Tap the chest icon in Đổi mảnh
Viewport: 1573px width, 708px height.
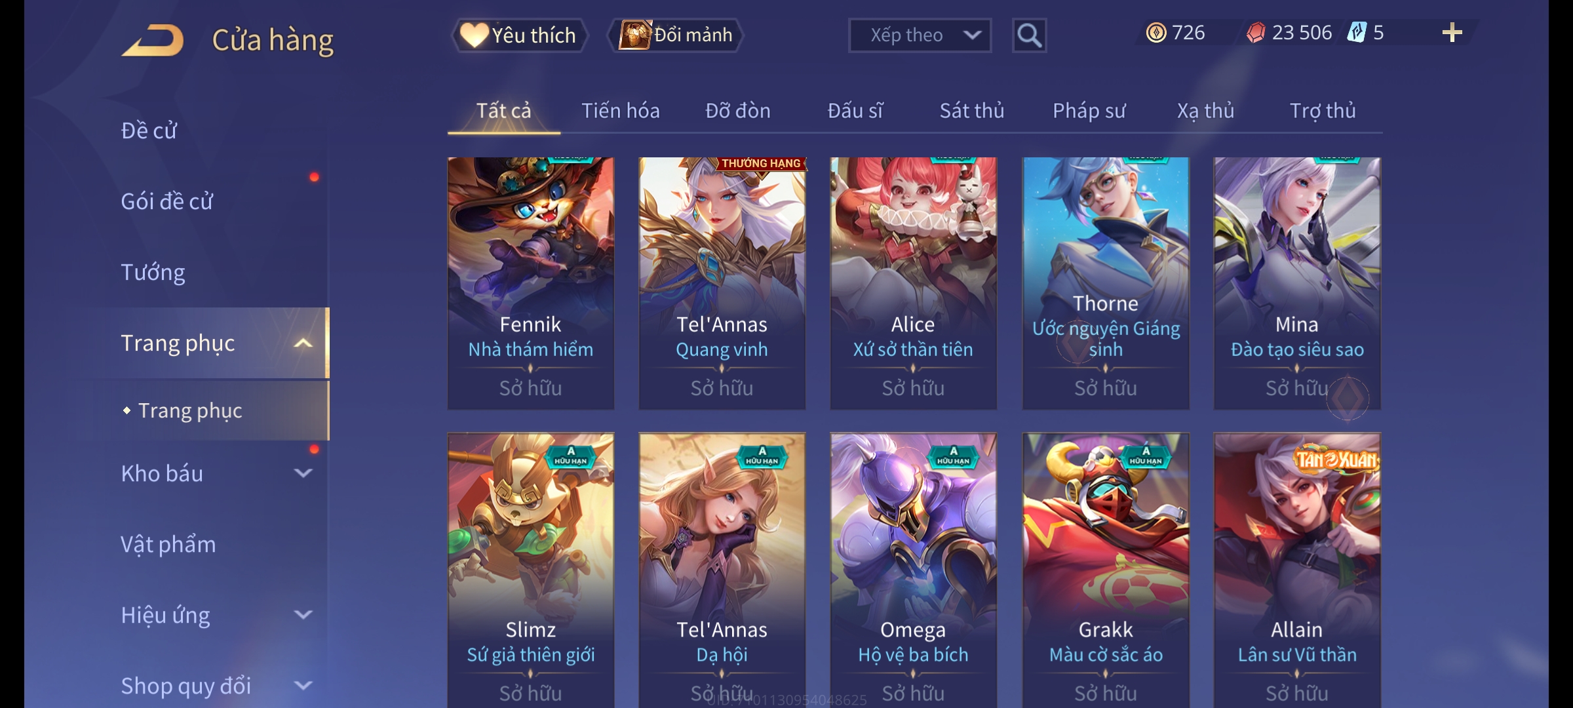(x=634, y=35)
